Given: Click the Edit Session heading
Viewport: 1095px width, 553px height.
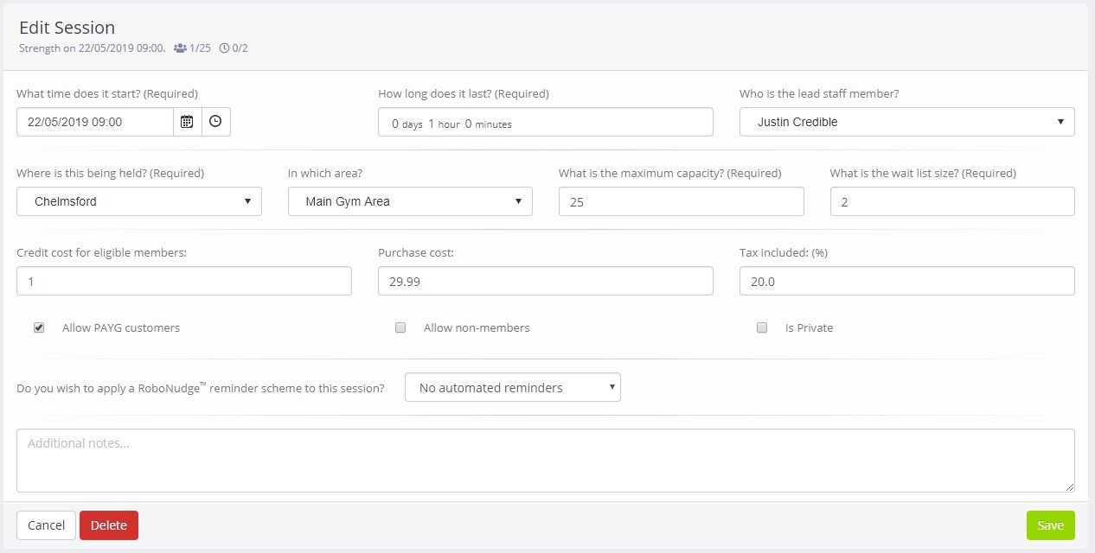Looking at the screenshot, I should point(67,28).
